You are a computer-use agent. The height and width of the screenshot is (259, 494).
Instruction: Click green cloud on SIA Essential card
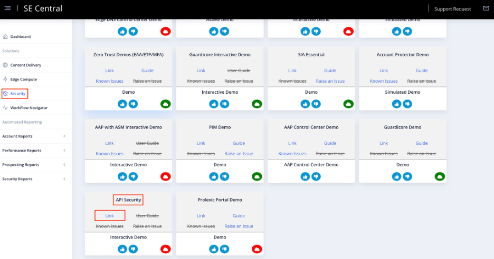[348, 104]
